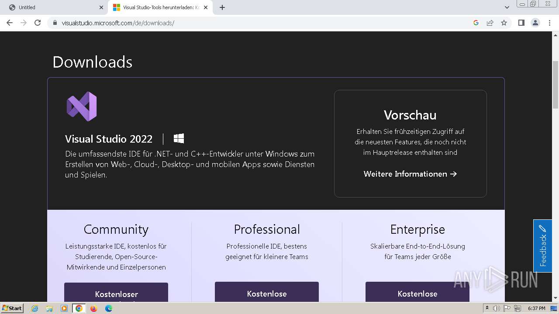The width and height of the screenshot is (559, 314).
Task: Click the Professional edition heading
Action: tap(267, 229)
